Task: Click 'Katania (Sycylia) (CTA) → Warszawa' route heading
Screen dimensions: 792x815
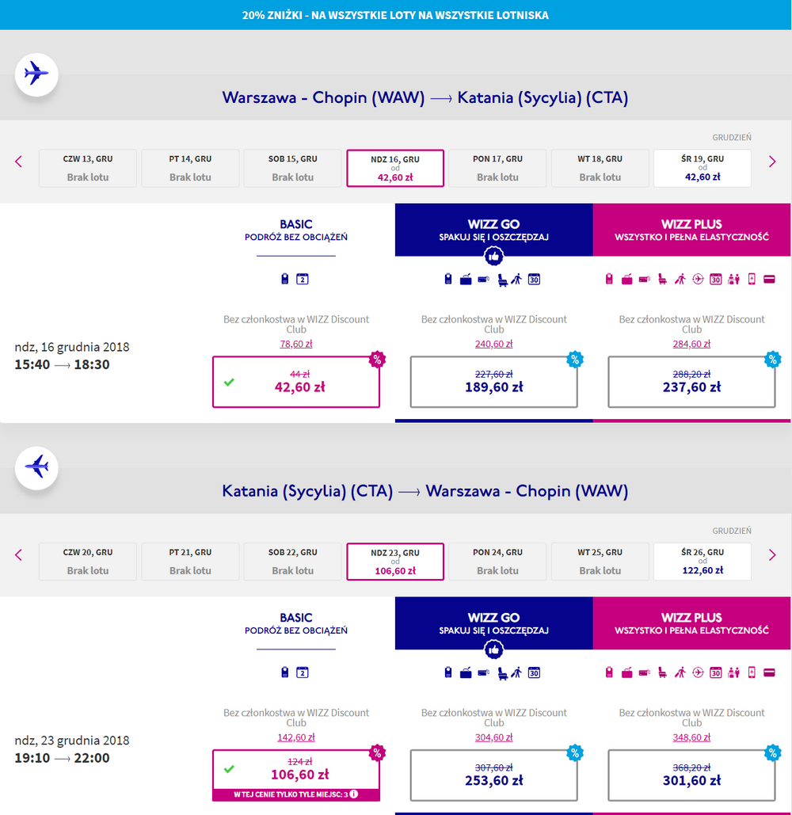Action: coord(425,491)
